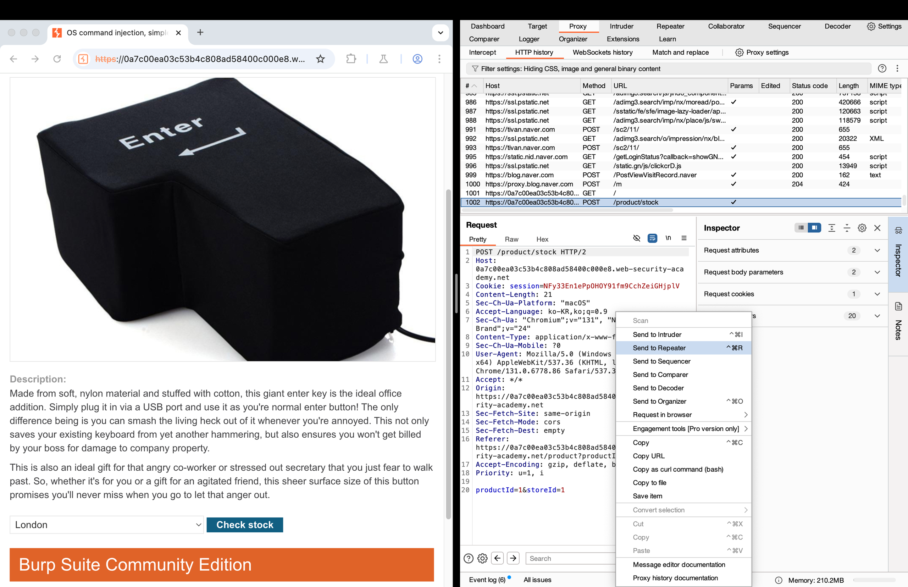Click the request editor help icon
The image size is (908, 587).
pos(468,558)
